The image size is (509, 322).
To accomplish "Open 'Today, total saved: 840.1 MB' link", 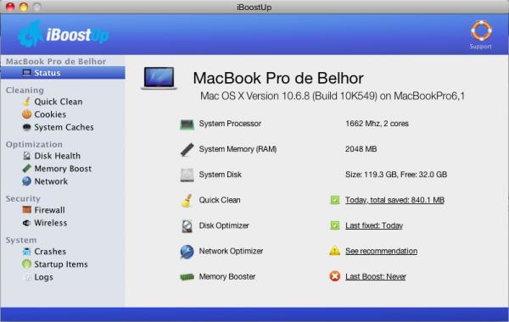I will pos(394,200).
